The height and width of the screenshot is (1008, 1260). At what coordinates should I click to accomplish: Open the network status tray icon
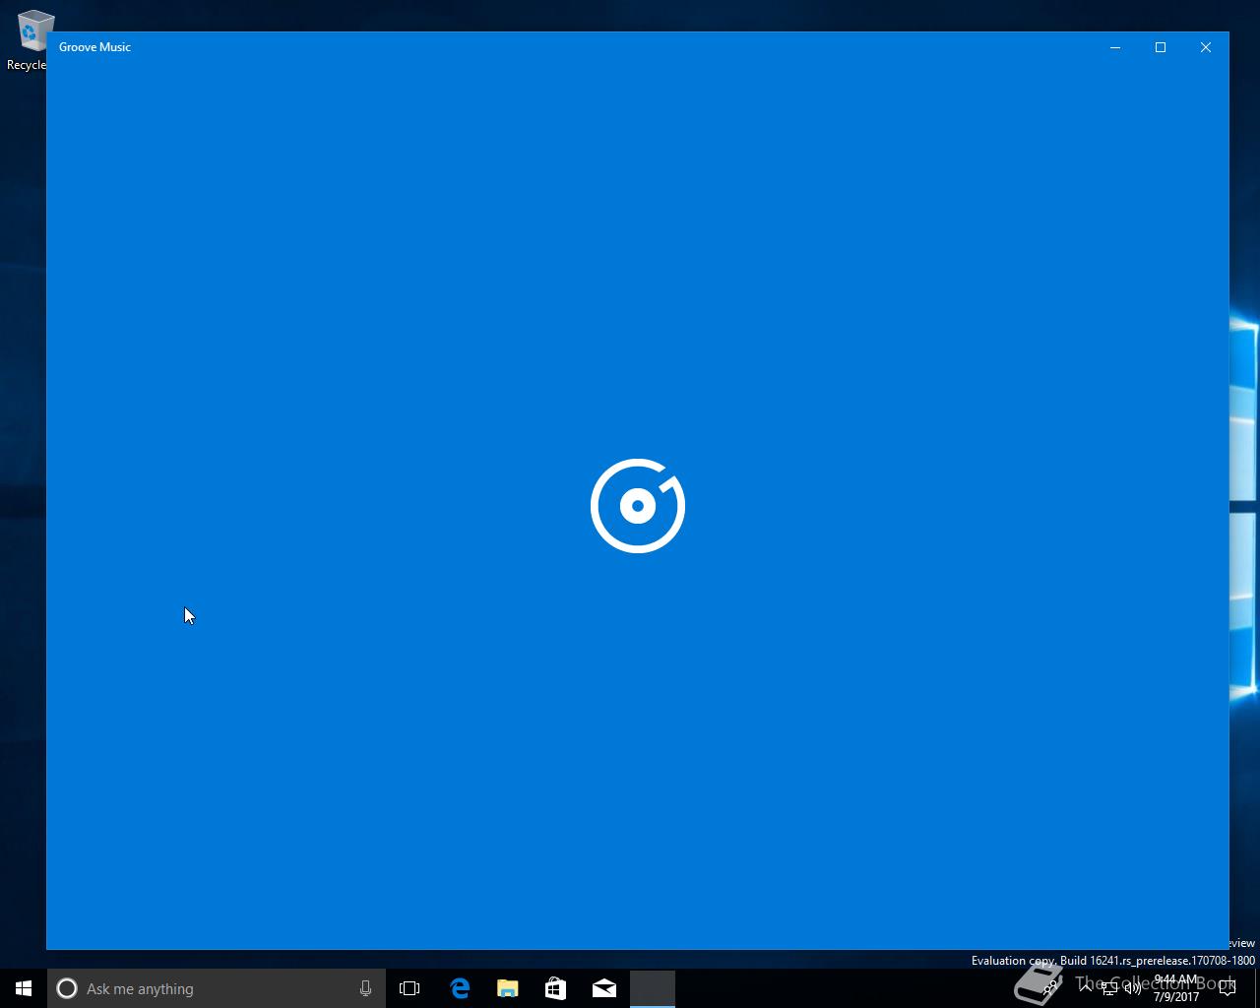point(1109,988)
